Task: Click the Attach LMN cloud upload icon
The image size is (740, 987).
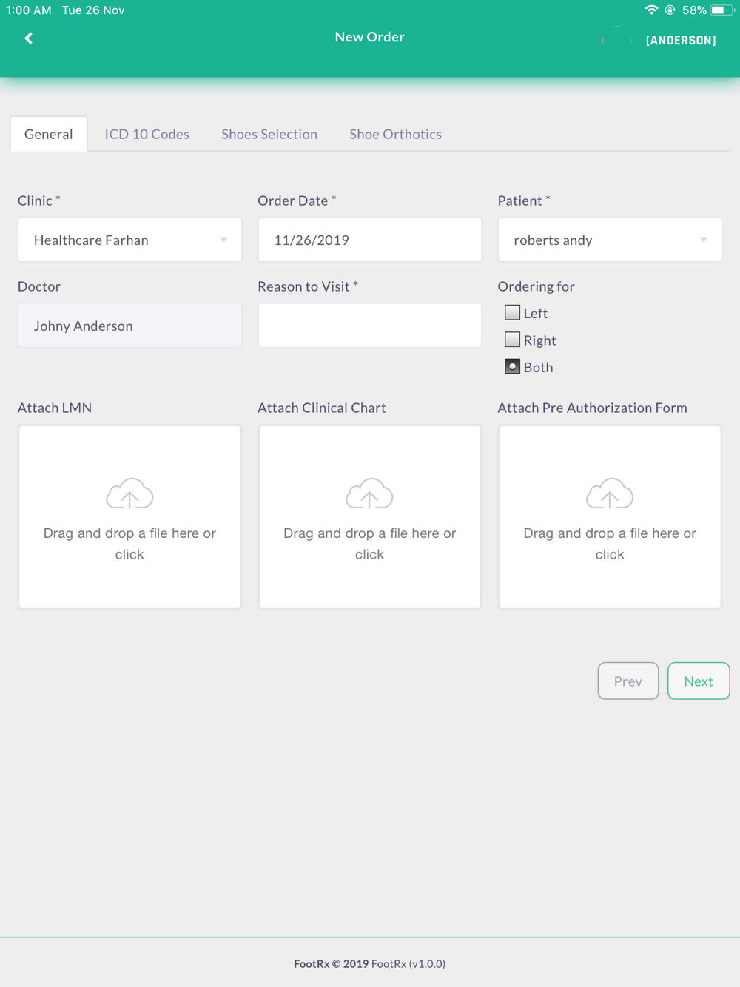Action: coord(129,494)
